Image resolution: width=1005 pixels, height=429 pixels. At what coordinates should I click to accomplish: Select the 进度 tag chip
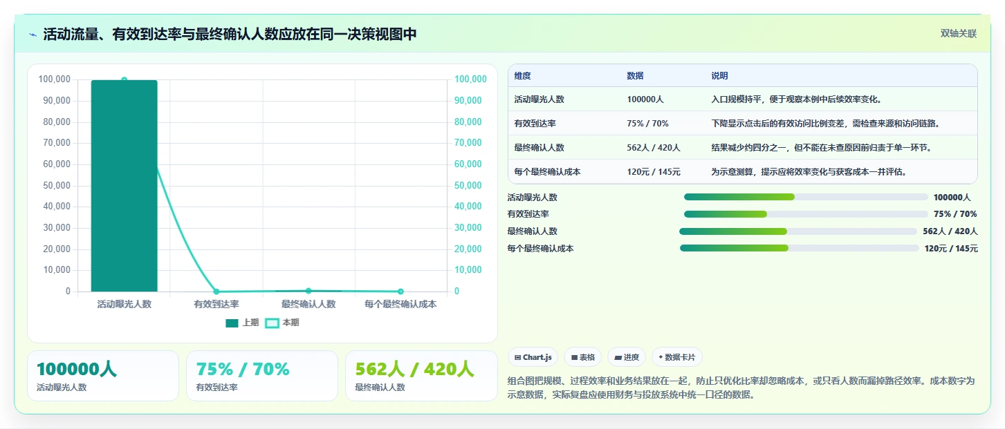(x=627, y=357)
